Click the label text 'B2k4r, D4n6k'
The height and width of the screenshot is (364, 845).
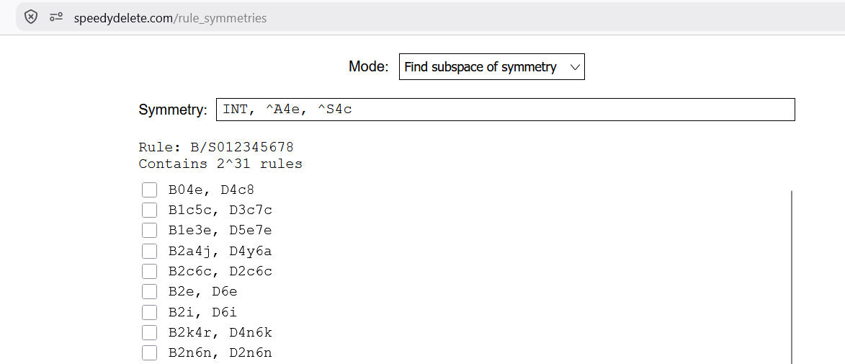pos(220,333)
